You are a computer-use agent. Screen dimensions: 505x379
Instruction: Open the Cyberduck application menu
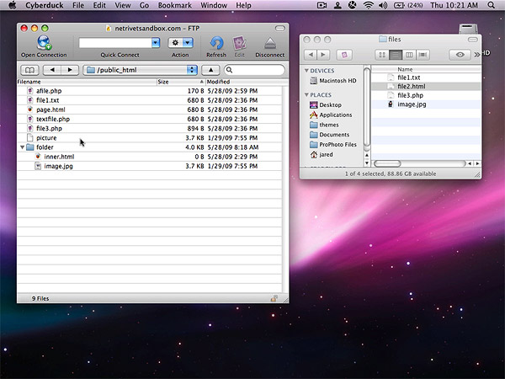(45, 5)
